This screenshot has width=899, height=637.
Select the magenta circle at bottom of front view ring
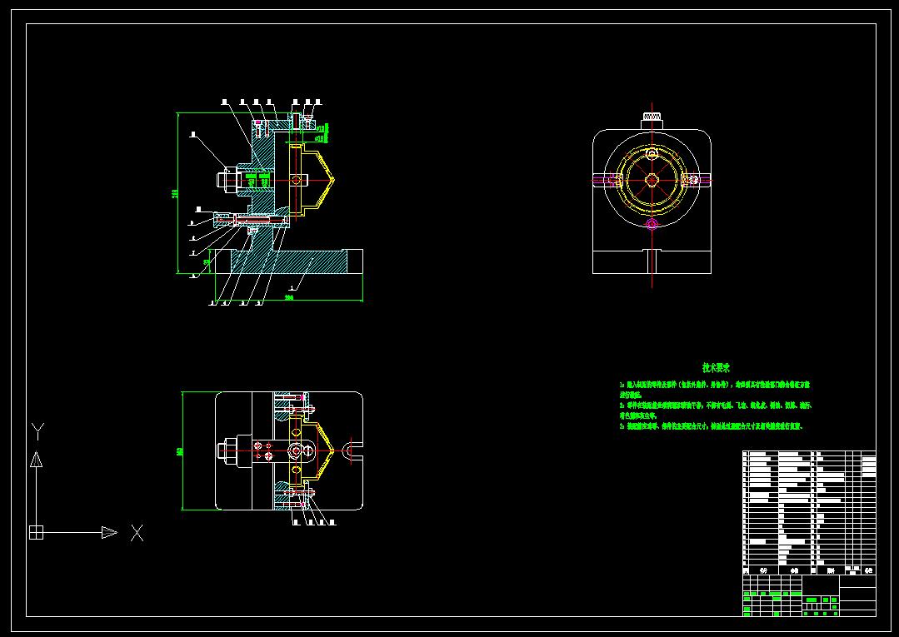pos(652,223)
